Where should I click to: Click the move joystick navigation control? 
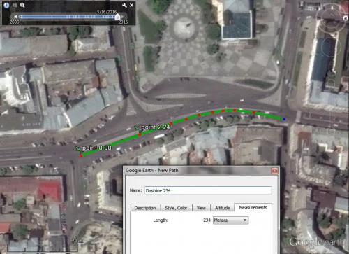point(331,48)
